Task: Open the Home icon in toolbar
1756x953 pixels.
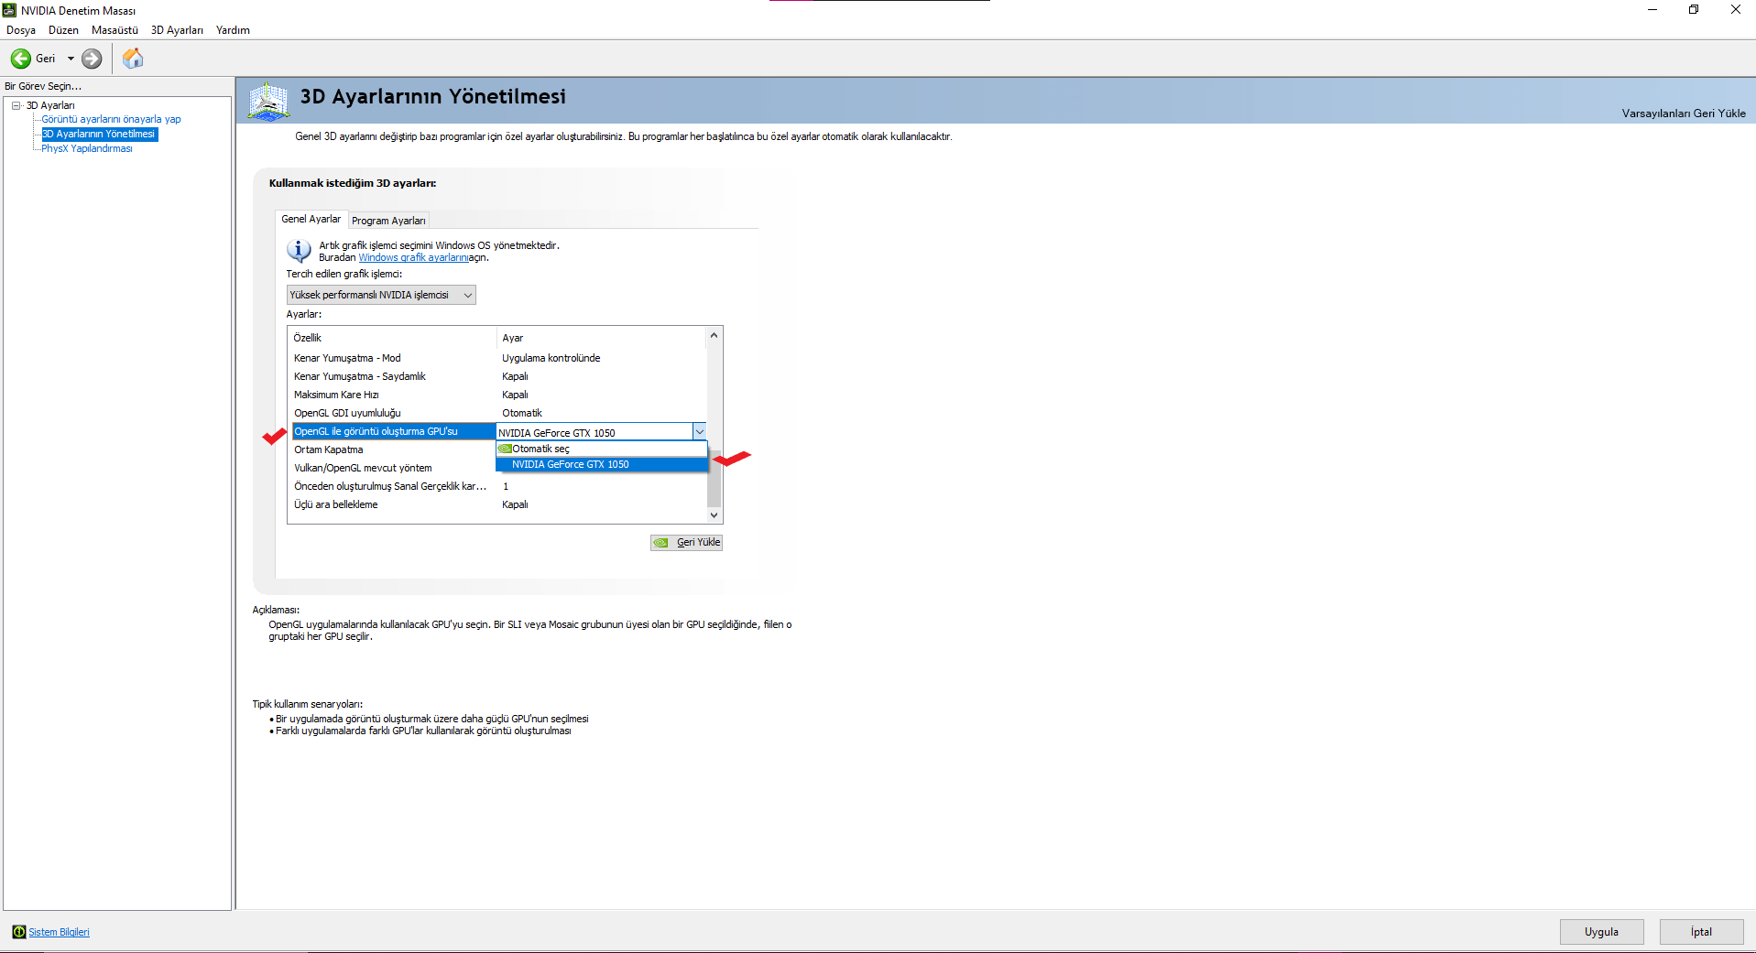Action: pos(133,59)
